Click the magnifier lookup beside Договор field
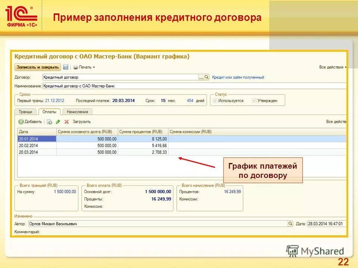Screen dimensions: 358x268 click(205, 77)
